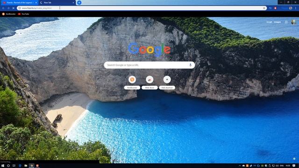Screen dimensions: 299x168
Task: Click the address bar URL field
Action: click(x=142, y=8)
